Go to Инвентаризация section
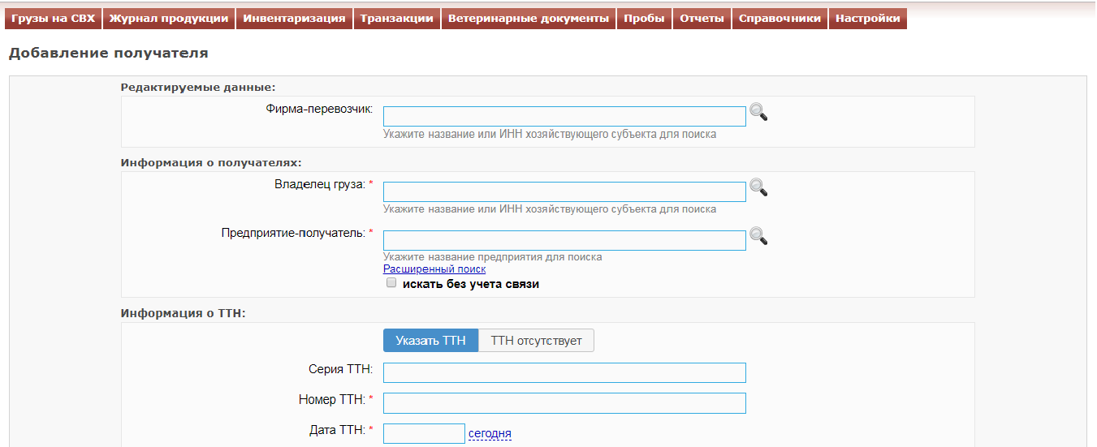1097x447 pixels. pyautogui.click(x=294, y=19)
